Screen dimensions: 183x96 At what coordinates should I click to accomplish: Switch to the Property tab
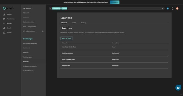[83, 23]
